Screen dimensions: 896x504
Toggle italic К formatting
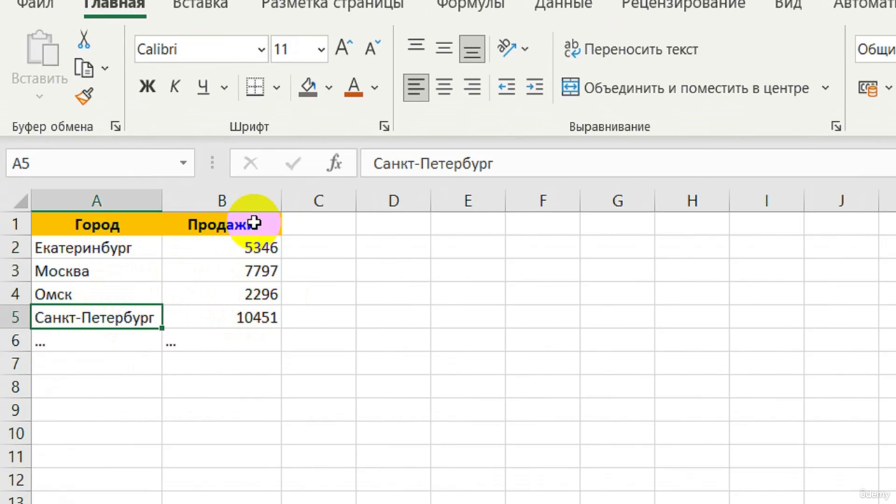pyautogui.click(x=175, y=87)
